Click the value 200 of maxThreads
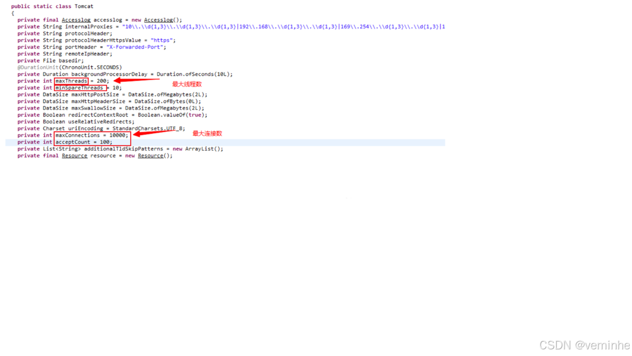The image size is (632, 356). click(x=101, y=81)
